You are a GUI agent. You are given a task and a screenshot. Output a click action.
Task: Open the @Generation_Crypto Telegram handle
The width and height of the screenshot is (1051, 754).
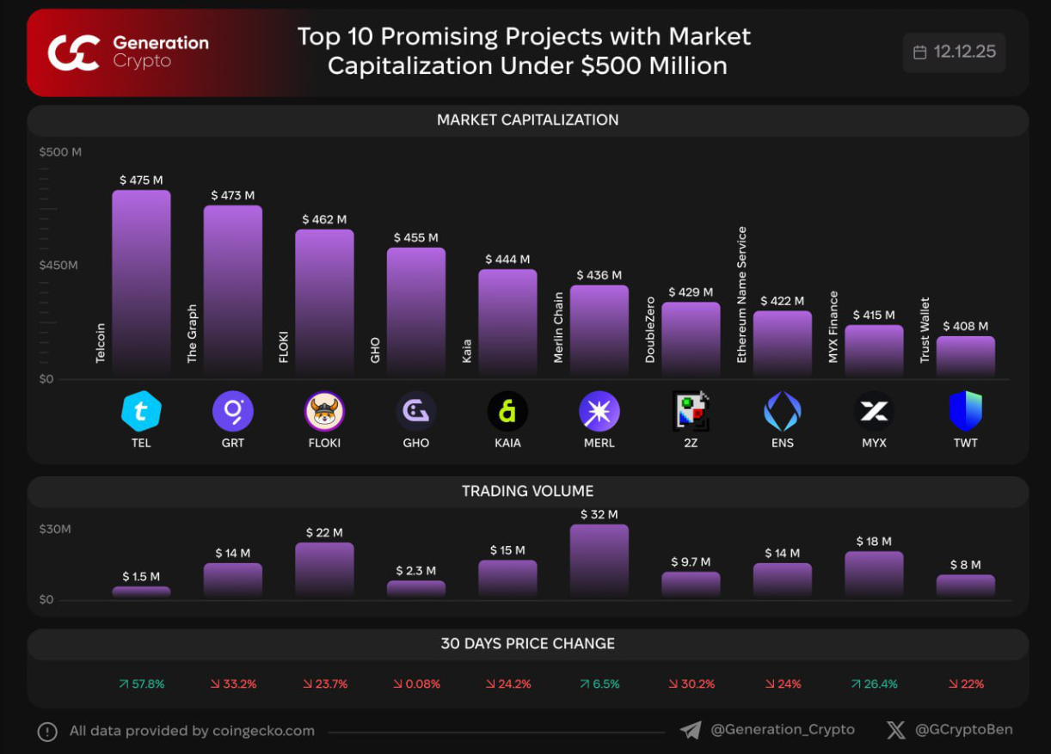coord(783,730)
